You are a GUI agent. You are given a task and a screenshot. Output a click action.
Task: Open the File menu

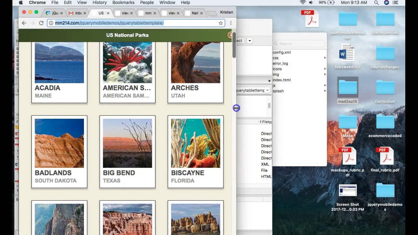(x=55, y=3)
